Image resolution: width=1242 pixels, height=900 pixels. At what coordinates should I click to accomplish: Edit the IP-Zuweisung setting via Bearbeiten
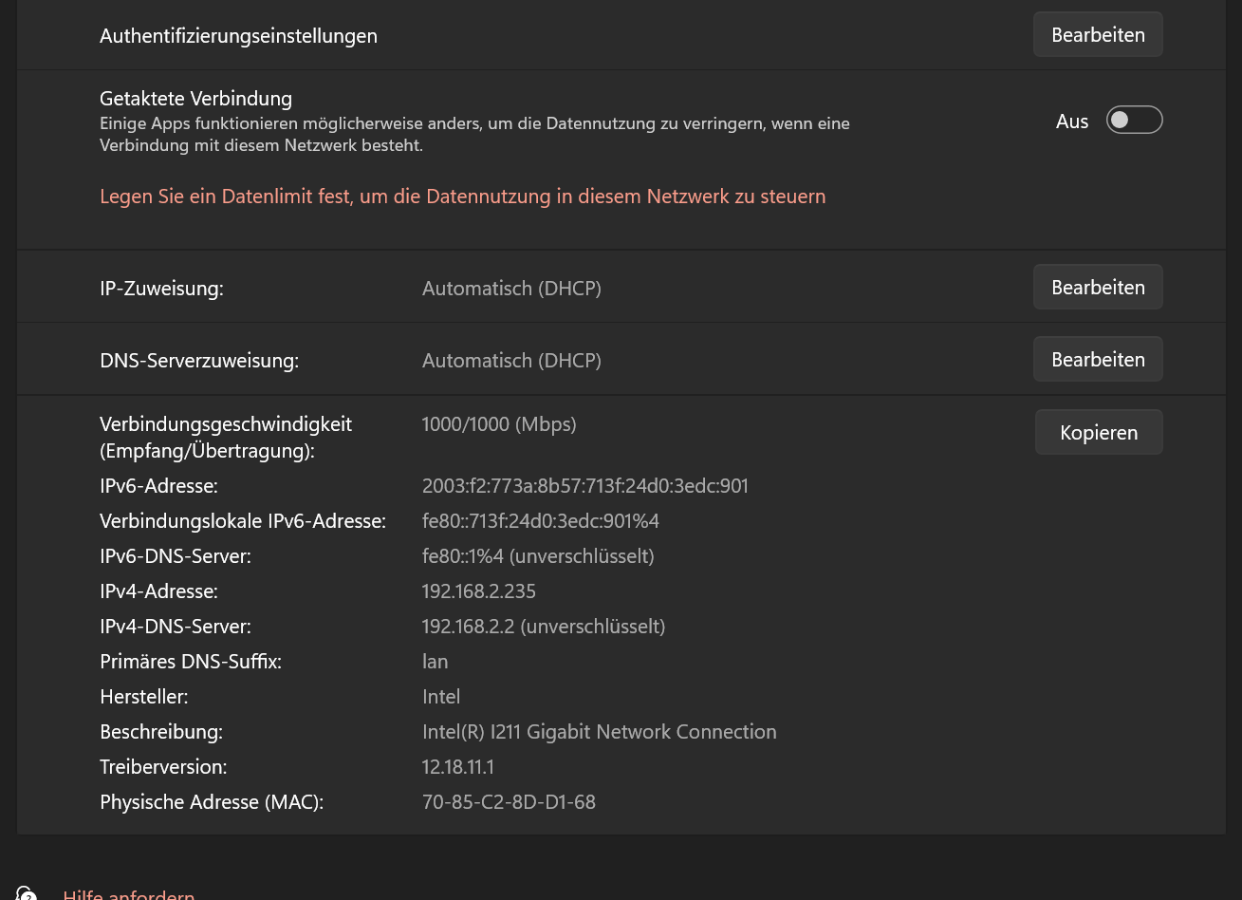tap(1098, 288)
